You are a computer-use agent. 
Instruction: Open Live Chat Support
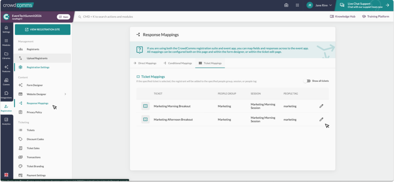365,5
